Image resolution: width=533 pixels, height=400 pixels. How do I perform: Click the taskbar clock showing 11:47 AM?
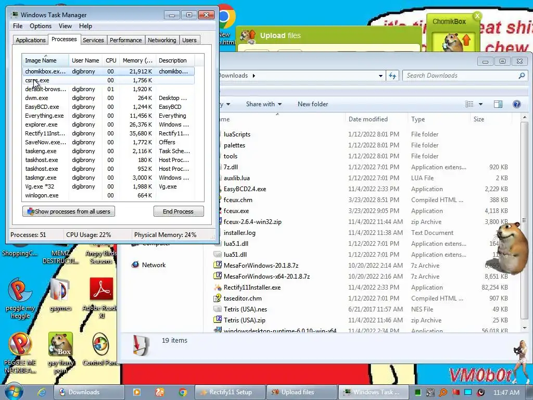506,392
